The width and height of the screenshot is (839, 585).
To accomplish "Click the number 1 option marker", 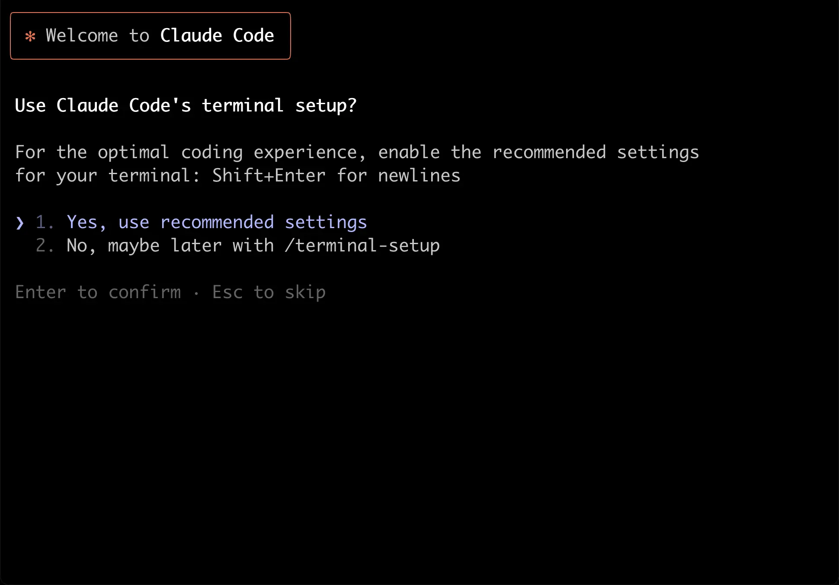I will [44, 223].
